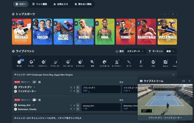
Task: Select the ハンドボール live events icon
Action: point(104,63)
